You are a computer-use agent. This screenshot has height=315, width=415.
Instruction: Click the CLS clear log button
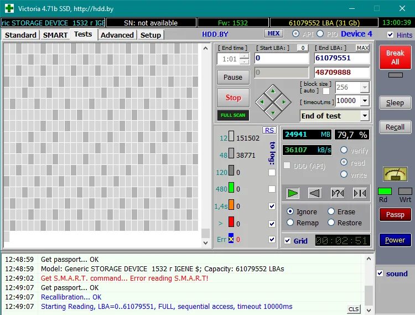pos(354,309)
